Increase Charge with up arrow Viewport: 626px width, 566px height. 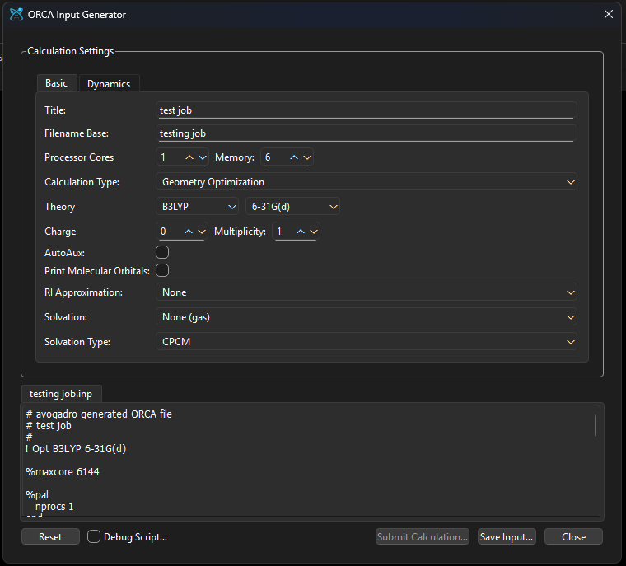pyautogui.click(x=189, y=232)
